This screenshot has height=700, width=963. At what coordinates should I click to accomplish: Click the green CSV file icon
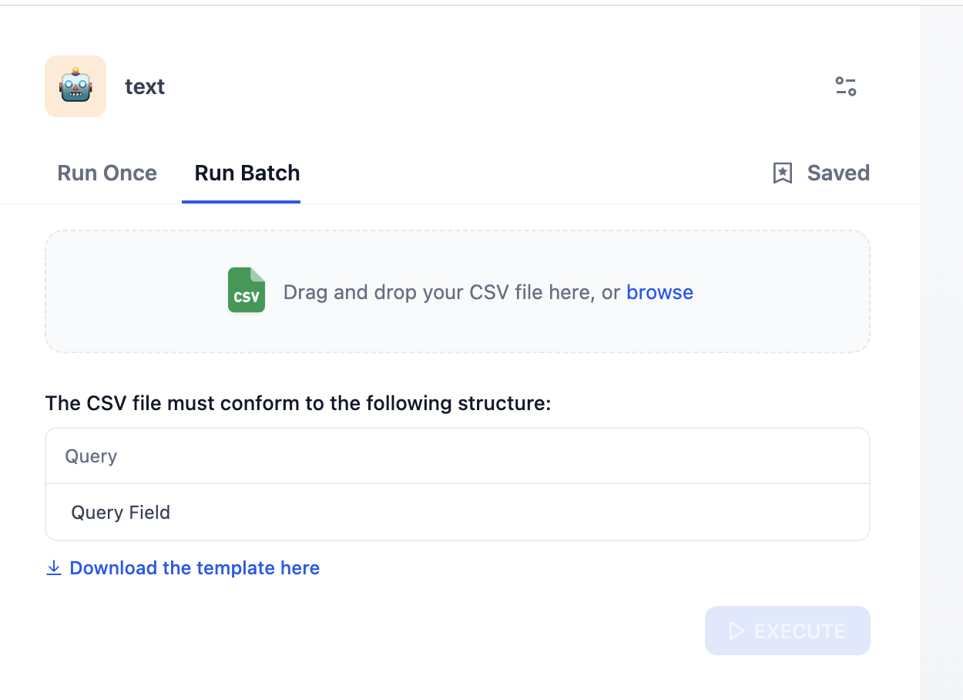(247, 291)
